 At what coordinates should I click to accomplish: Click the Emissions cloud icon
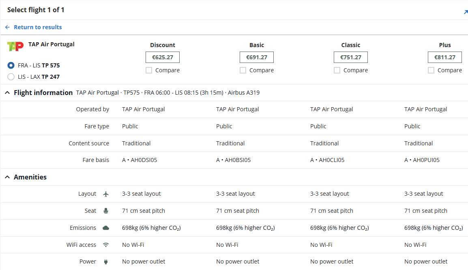pos(106,228)
